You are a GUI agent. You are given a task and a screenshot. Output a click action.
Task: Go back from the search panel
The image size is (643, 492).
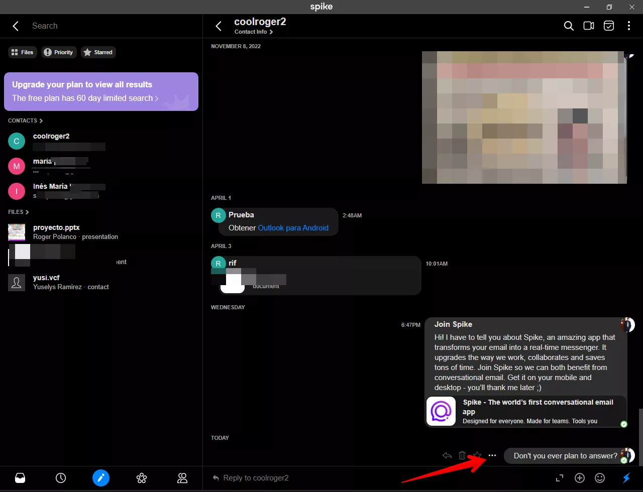(16, 26)
